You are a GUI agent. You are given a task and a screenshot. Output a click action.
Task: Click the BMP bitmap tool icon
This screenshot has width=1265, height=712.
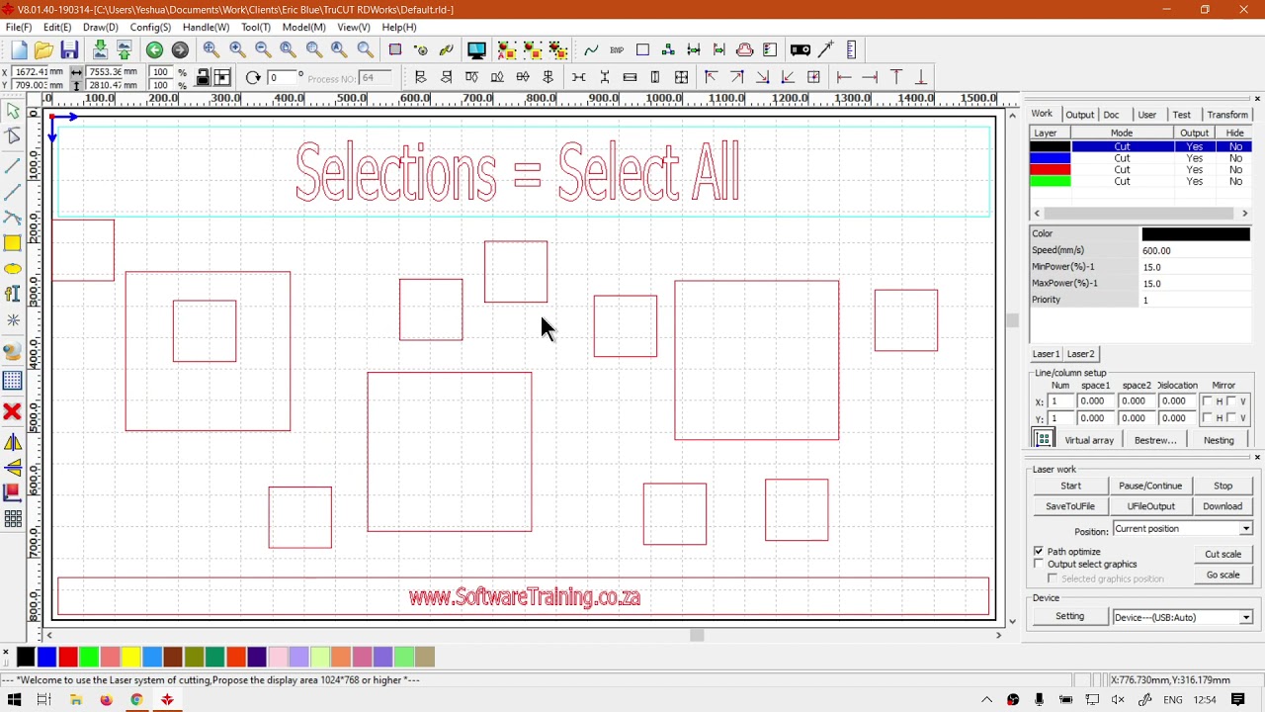(x=617, y=50)
